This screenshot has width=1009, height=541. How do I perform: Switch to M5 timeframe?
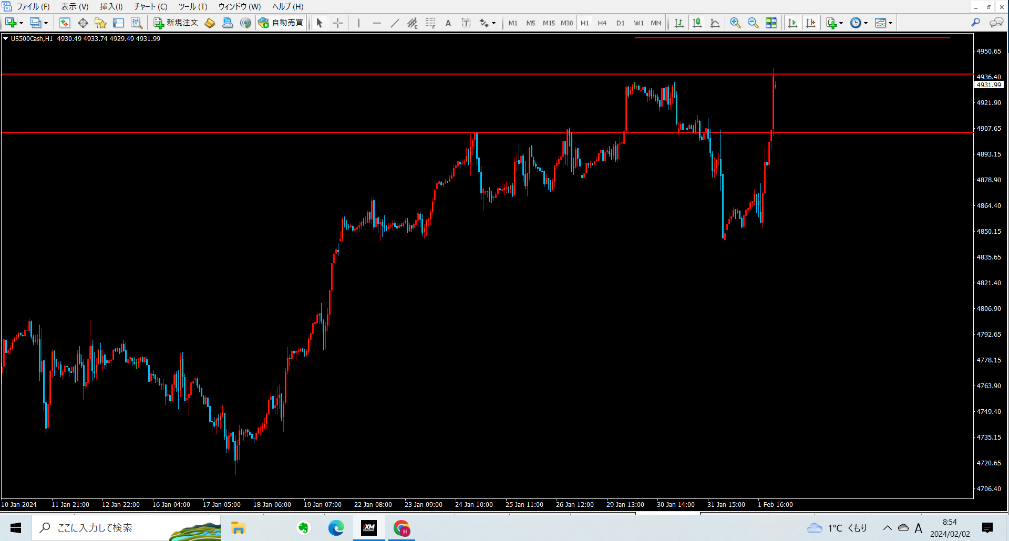tap(531, 23)
